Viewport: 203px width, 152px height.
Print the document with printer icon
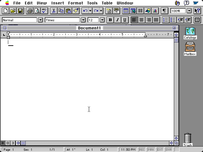(29, 11)
